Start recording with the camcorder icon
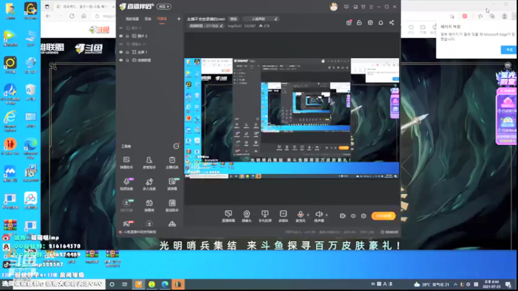This screenshot has width=518, height=291. (343, 216)
